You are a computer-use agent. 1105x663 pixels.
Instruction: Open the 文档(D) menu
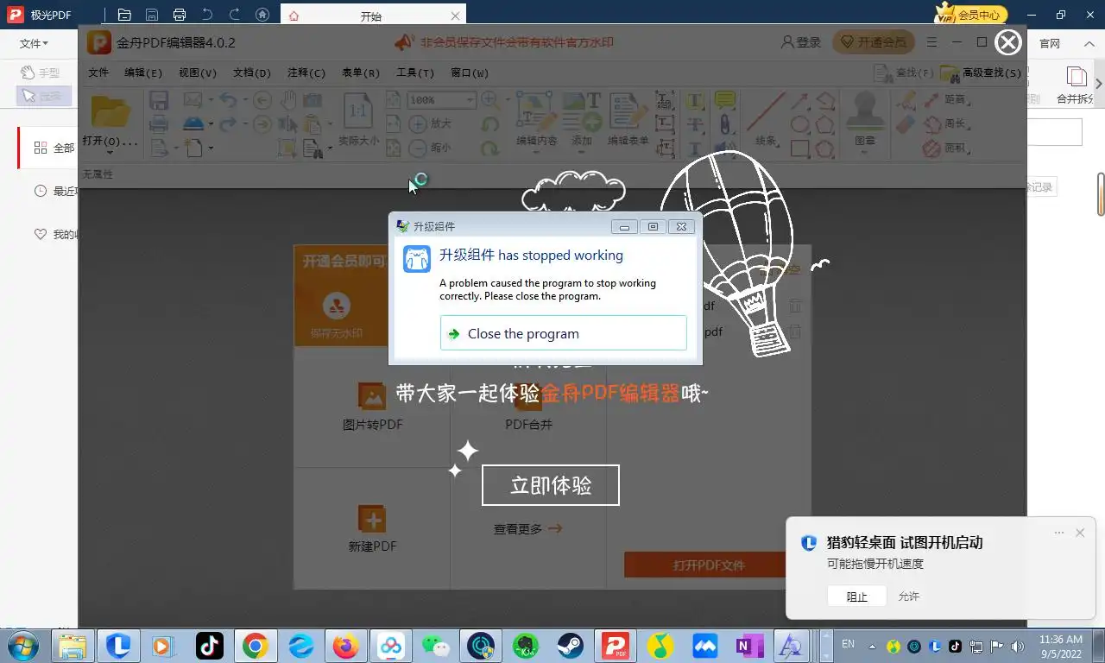coord(252,73)
